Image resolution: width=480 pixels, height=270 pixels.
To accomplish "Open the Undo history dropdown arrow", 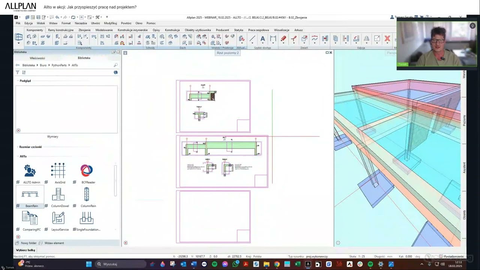I will click(x=61, y=17).
